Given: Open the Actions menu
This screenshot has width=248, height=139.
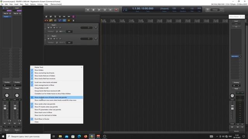Looking at the screenshot, I should coord(40,4).
